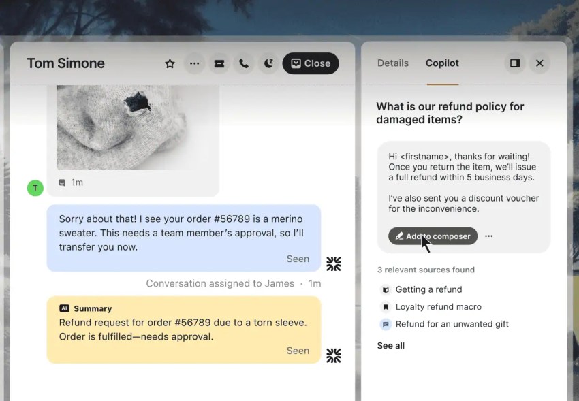579x401 pixels.
Task: Toggle the side panel layout icon
Action: click(x=515, y=63)
